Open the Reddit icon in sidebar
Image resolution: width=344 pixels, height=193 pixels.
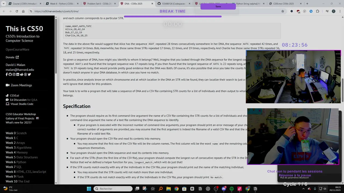[21, 74]
